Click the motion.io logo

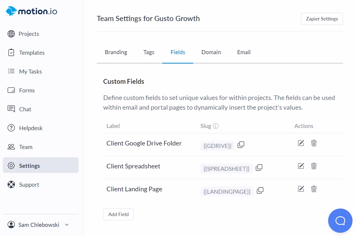(32, 12)
